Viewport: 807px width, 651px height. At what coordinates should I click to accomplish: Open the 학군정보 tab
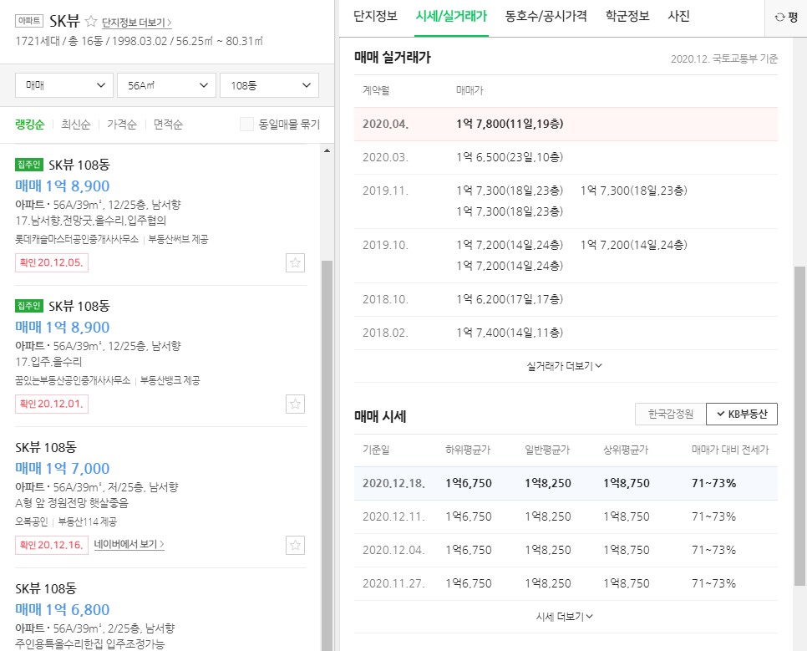click(627, 17)
